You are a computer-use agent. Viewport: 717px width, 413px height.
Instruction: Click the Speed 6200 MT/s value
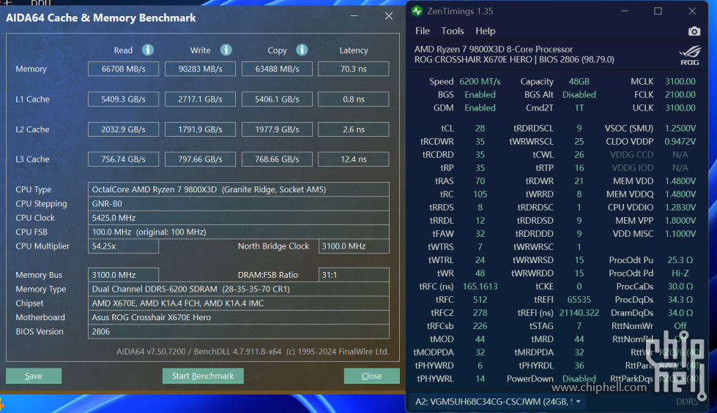pos(480,82)
